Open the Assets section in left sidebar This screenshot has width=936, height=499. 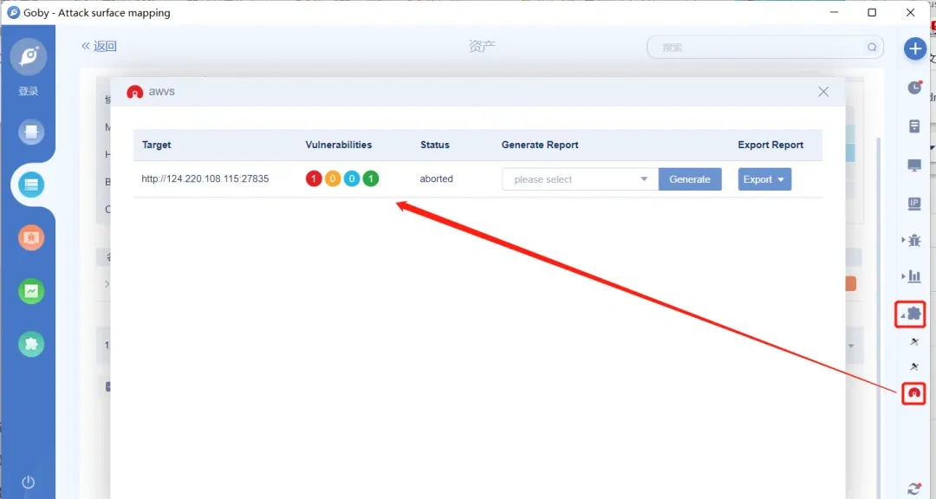[x=31, y=185]
